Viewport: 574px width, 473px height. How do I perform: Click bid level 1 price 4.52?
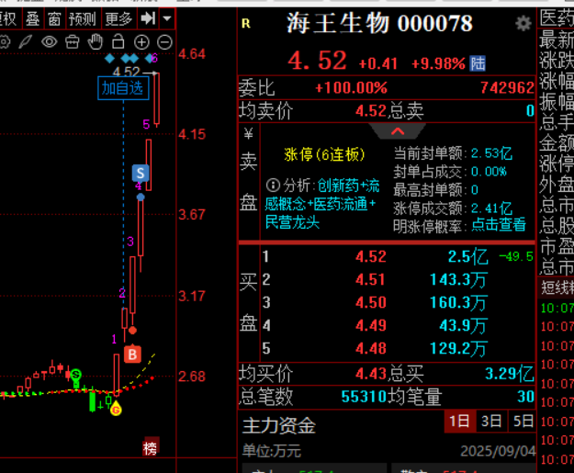pyautogui.click(x=371, y=256)
